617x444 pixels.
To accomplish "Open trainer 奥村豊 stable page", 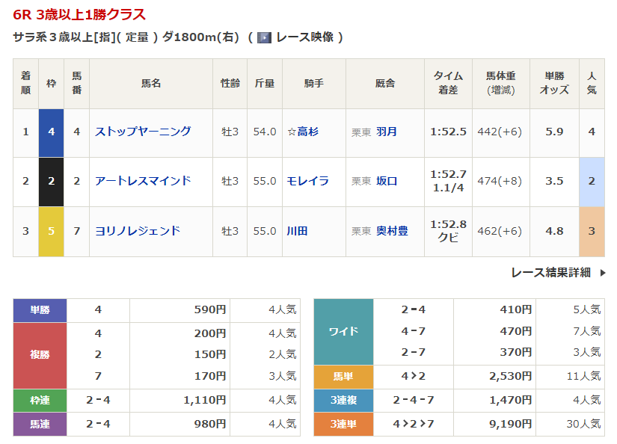I will [392, 231].
